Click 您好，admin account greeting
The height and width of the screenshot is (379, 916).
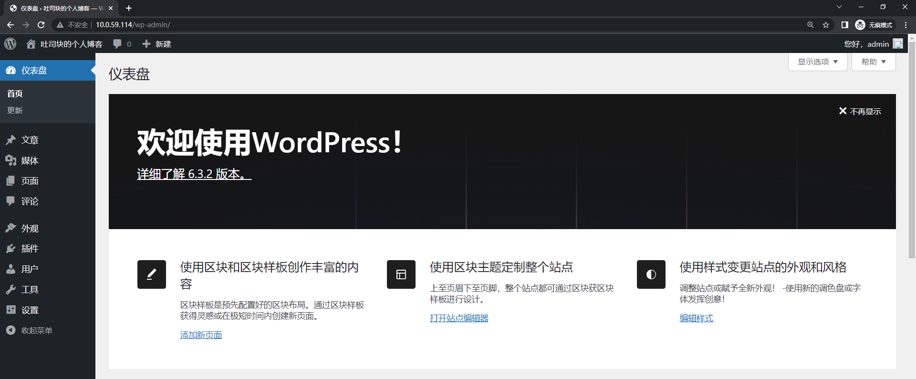pyautogui.click(x=866, y=44)
